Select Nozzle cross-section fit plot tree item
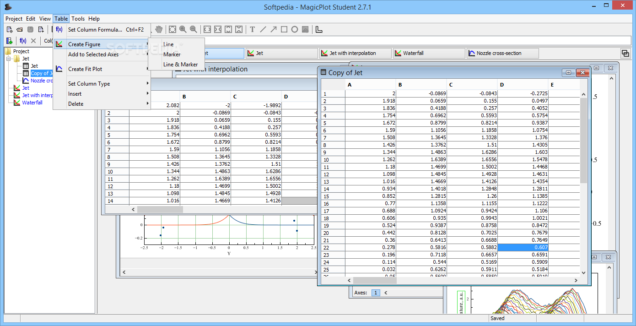The height and width of the screenshot is (326, 636). (x=41, y=81)
